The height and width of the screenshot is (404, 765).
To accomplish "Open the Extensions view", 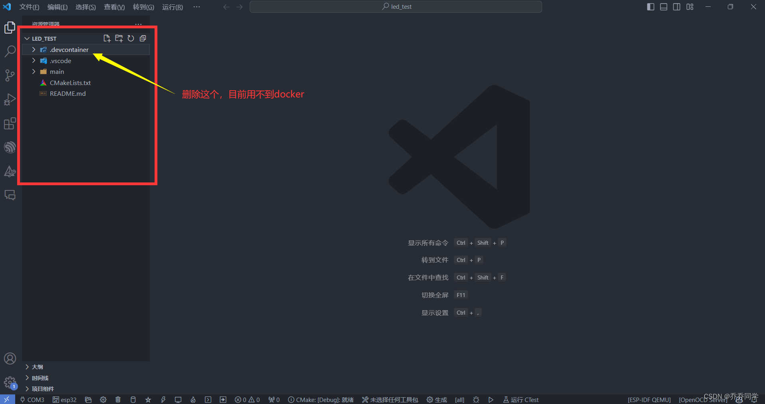I will coord(10,123).
